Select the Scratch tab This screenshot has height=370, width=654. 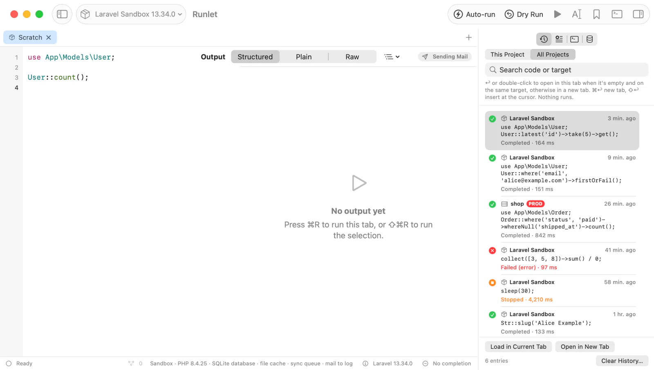pyautogui.click(x=30, y=38)
